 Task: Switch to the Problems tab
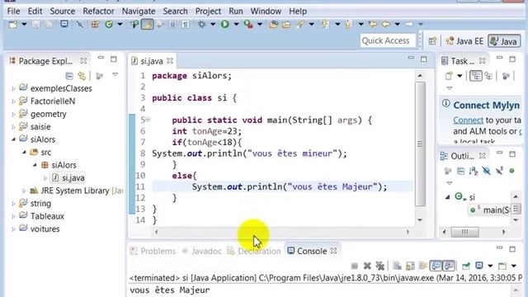click(153, 251)
